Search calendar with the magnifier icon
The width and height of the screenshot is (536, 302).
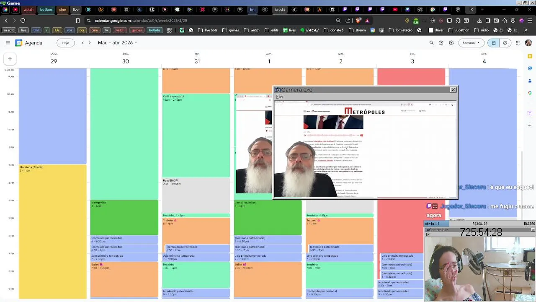coord(431,43)
